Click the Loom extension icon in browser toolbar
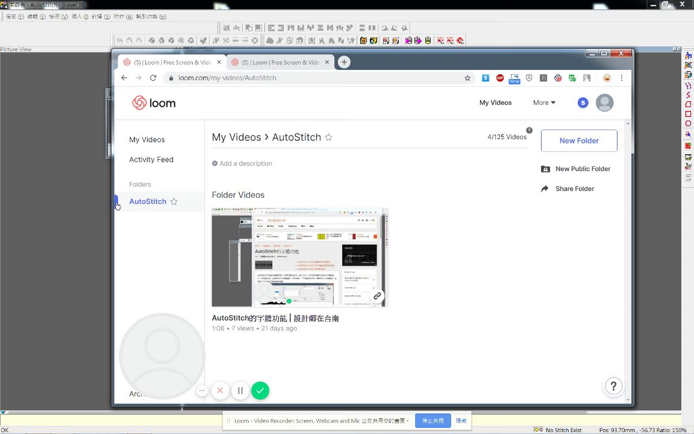This screenshot has height=434, width=694. coord(558,78)
